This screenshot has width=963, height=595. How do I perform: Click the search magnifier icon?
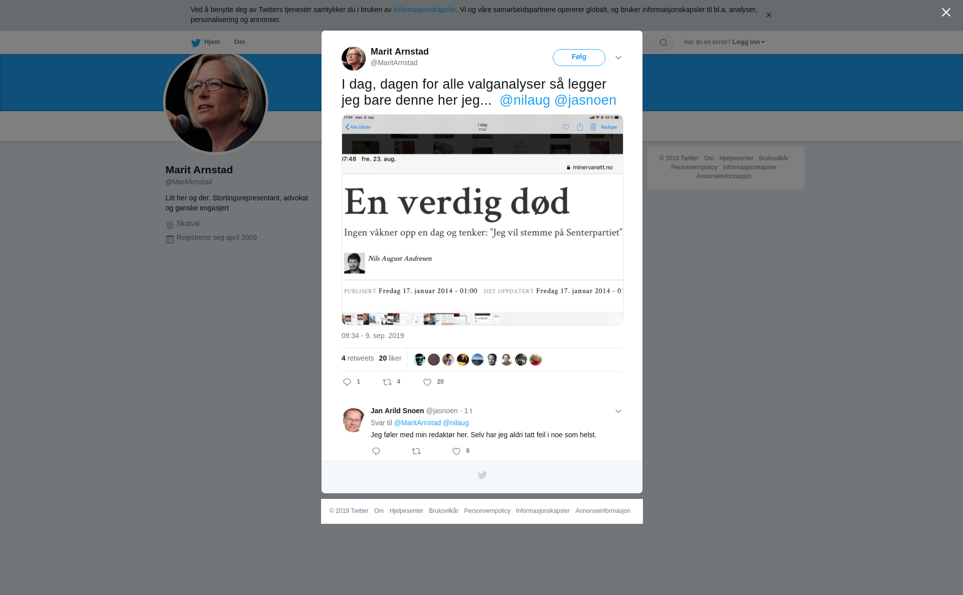click(663, 43)
